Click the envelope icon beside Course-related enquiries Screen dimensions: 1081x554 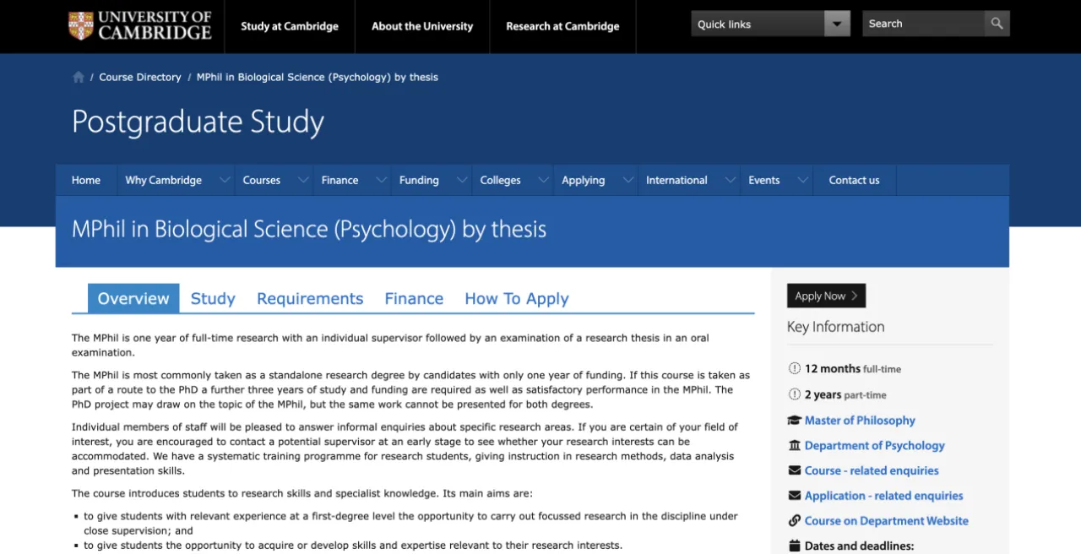click(794, 470)
